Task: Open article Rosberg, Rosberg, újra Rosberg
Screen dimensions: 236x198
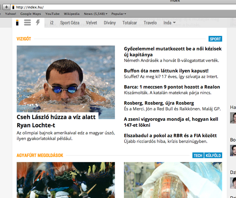Action: point(159,103)
